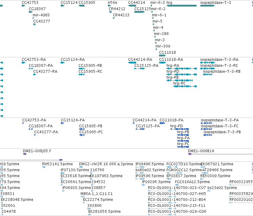Click the CG15124-PA protein label
Viewport: 253px width, 216px height.
pos(73,120)
